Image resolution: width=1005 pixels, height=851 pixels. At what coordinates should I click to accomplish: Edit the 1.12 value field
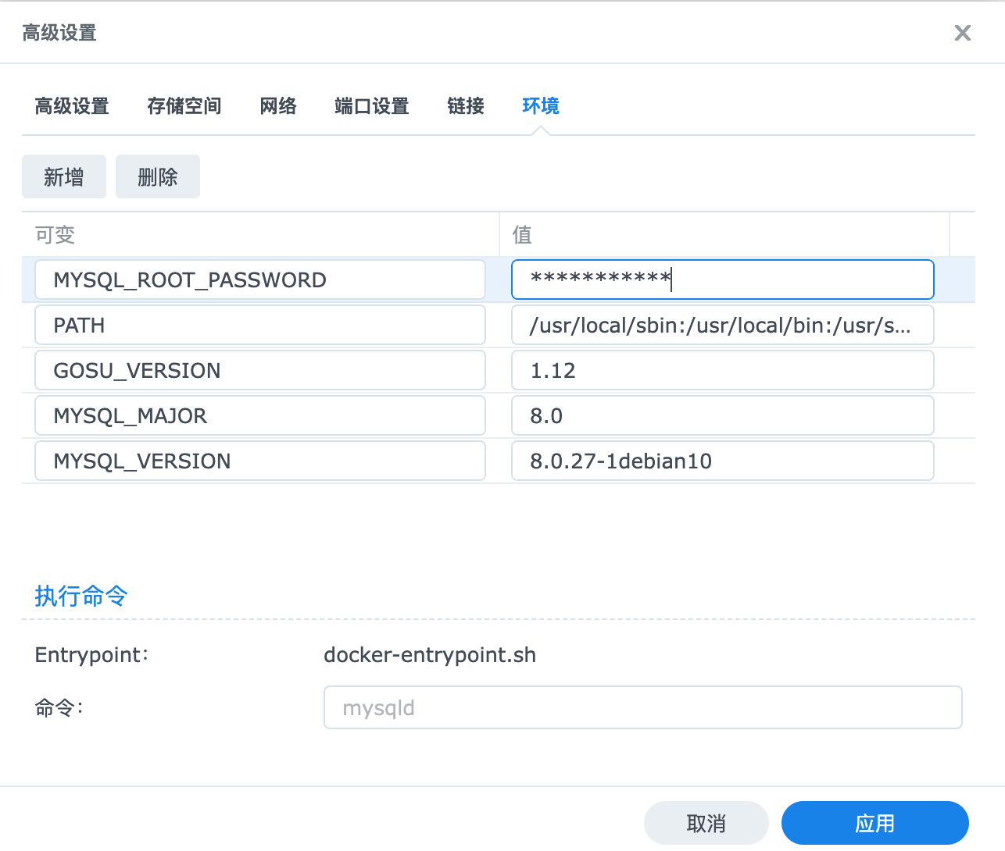(723, 370)
